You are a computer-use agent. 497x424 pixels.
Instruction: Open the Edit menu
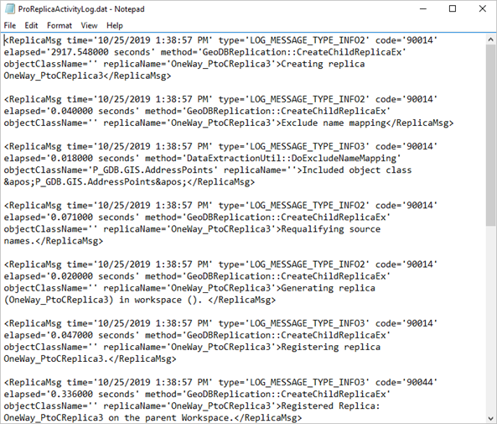(31, 25)
